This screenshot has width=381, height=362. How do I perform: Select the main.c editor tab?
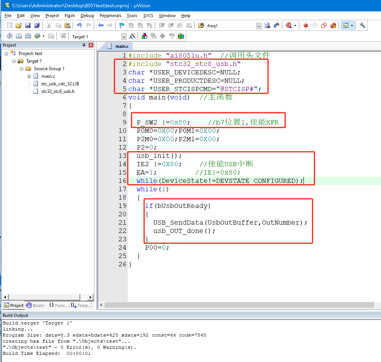point(118,46)
